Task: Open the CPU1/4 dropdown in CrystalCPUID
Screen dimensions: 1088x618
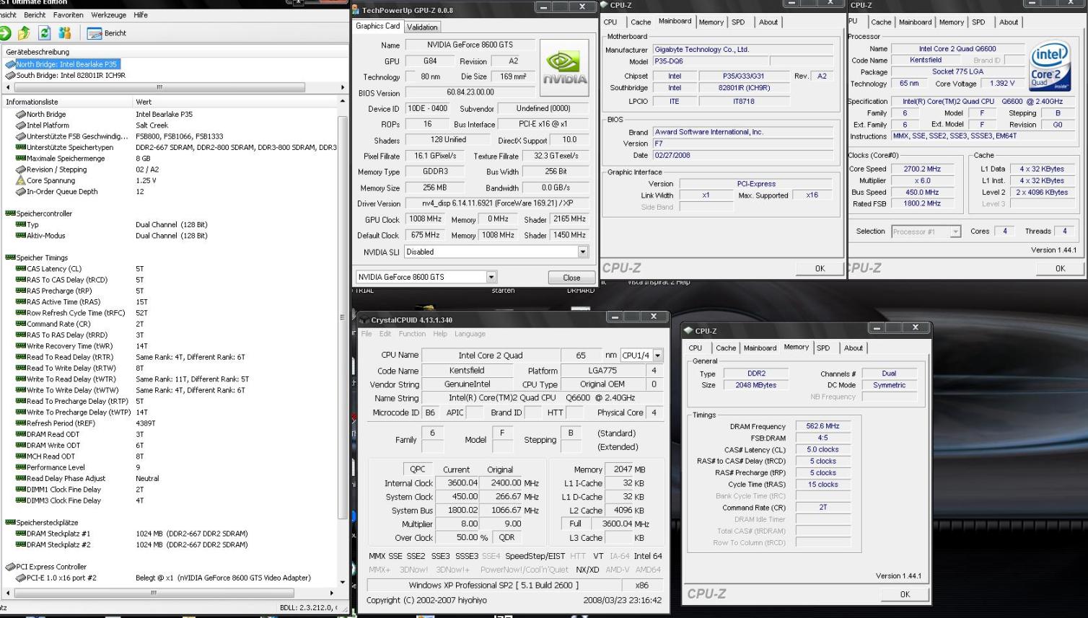Action: [x=658, y=356]
